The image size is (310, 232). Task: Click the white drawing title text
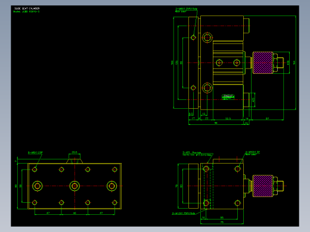point(27,8)
